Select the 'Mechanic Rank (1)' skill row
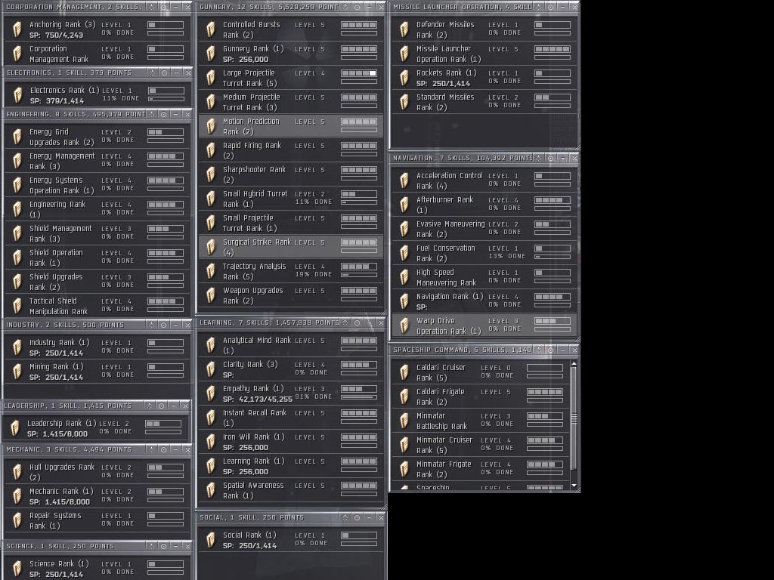The width and height of the screenshot is (774, 580). point(98,496)
